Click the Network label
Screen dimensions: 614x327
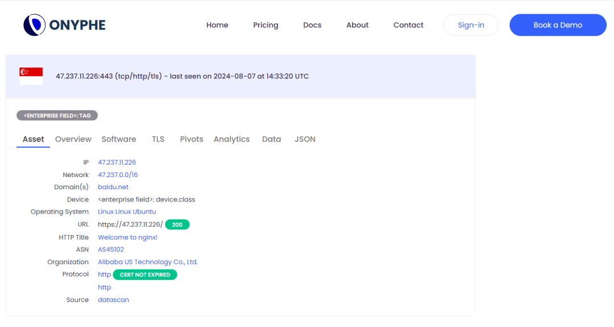pyautogui.click(x=76, y=175)
